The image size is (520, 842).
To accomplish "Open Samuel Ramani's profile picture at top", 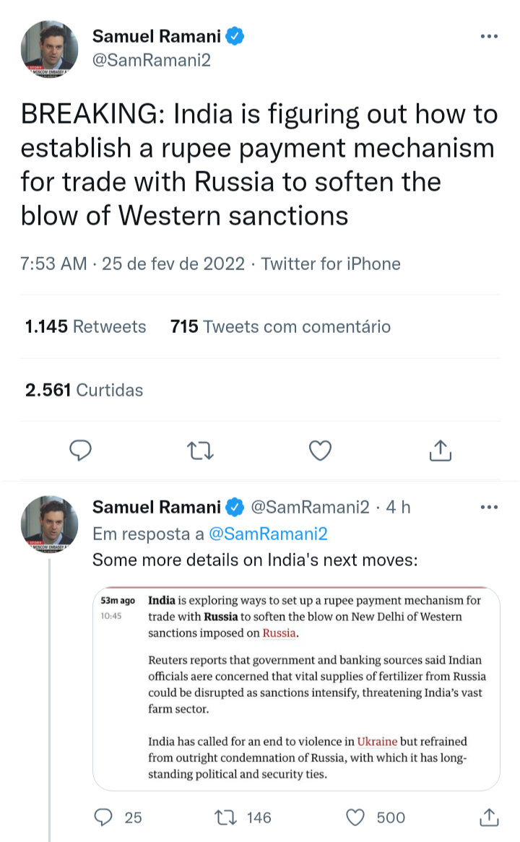I will click(49, 49).
